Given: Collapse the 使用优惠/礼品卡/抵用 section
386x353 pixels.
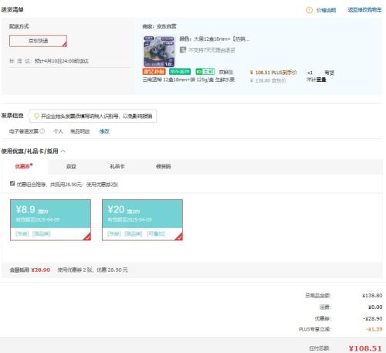Looking at the screenshot, I should (63, 151).
